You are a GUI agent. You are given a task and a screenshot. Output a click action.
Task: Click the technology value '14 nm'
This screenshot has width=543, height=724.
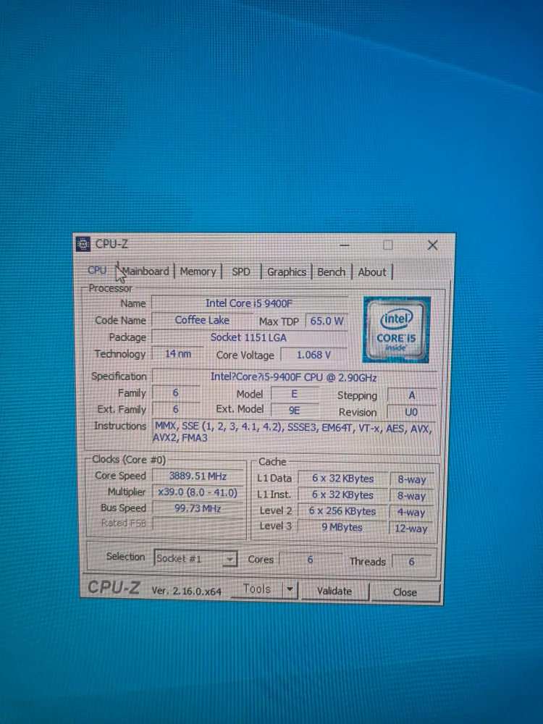(x=178, y=354)
